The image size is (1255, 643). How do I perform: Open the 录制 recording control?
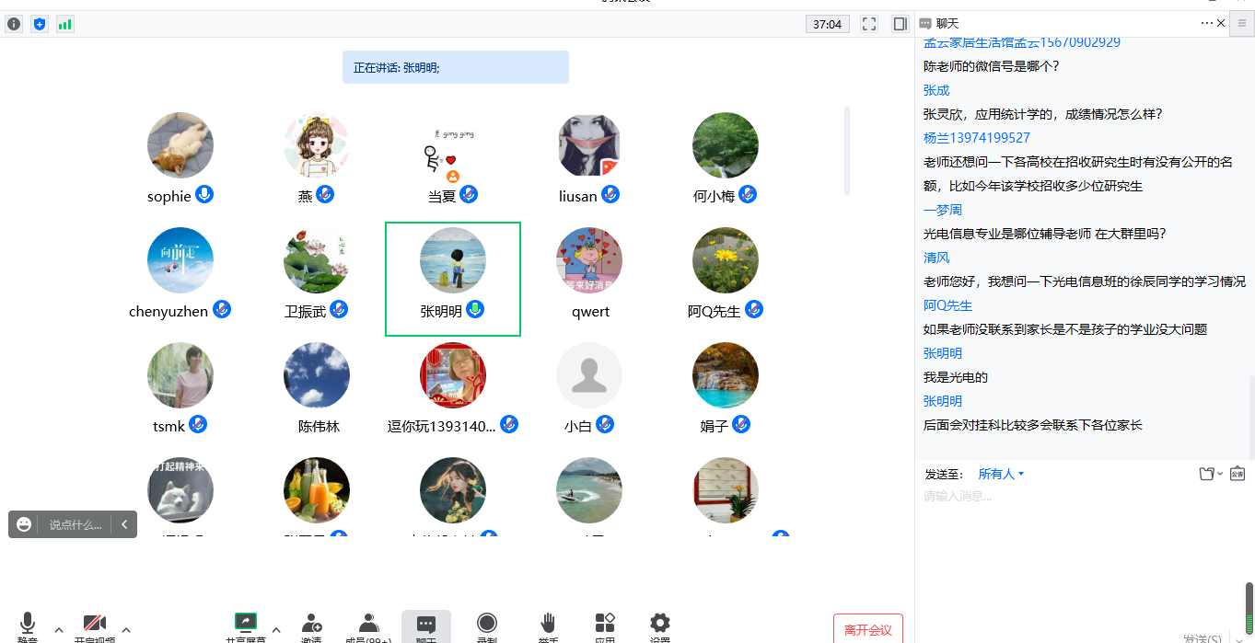pyautogui.click(x=486, y=624)
